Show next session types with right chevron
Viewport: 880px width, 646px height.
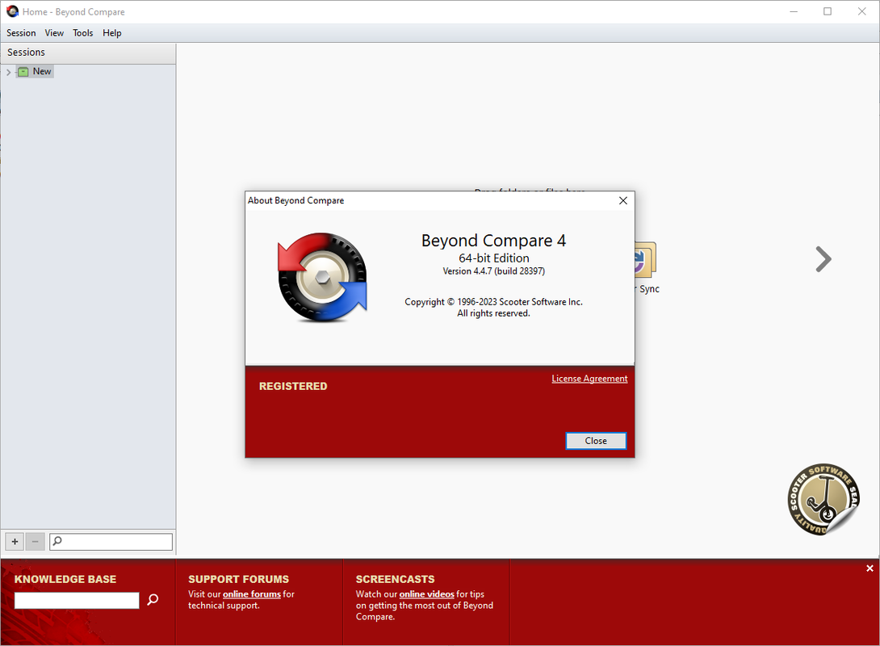click(x=823, y=259)
